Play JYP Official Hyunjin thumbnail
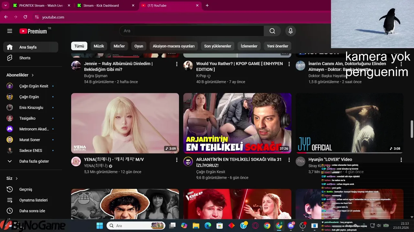 [350, 123]
